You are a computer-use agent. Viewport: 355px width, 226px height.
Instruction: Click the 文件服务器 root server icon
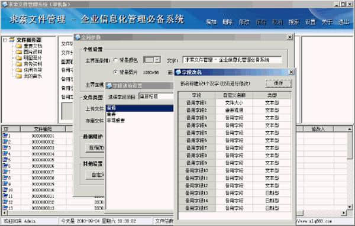(12, 40)
